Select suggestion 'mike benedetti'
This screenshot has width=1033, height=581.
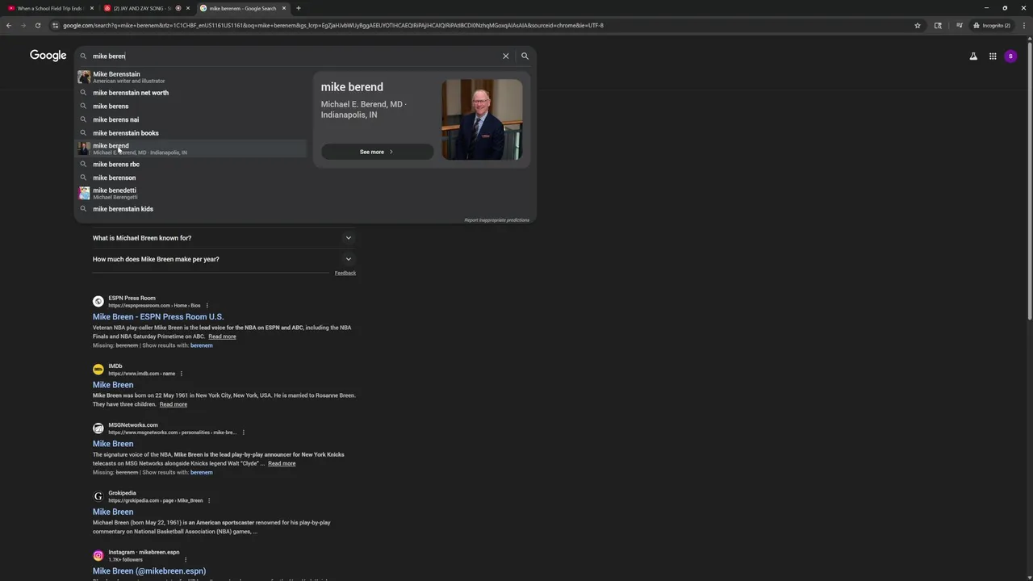(191, 194)
